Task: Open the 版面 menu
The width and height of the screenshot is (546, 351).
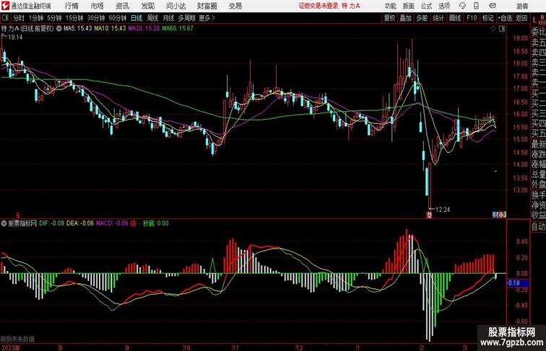Action: click(409, 6)
